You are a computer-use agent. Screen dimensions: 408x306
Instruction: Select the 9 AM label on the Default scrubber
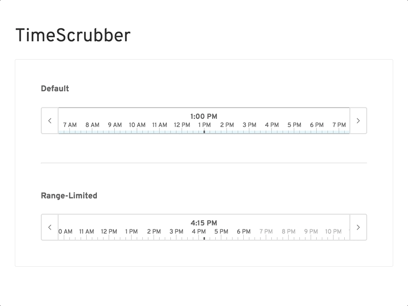[115, 123]
